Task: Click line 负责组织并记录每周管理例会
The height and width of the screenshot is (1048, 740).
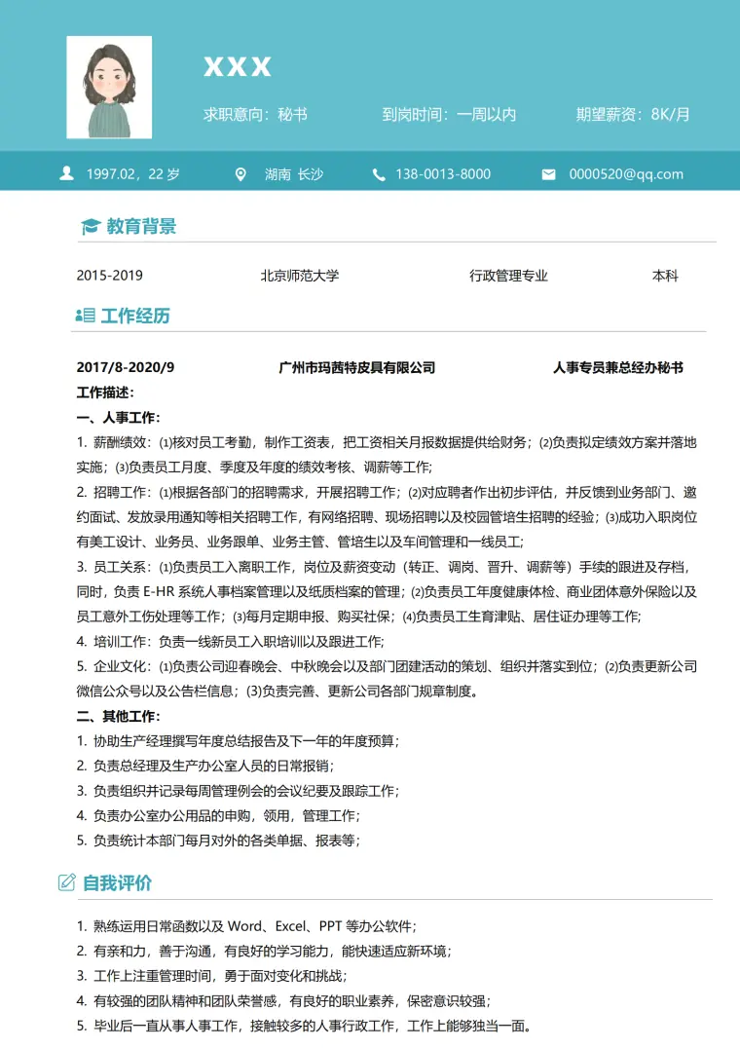Action: (238, 791)
